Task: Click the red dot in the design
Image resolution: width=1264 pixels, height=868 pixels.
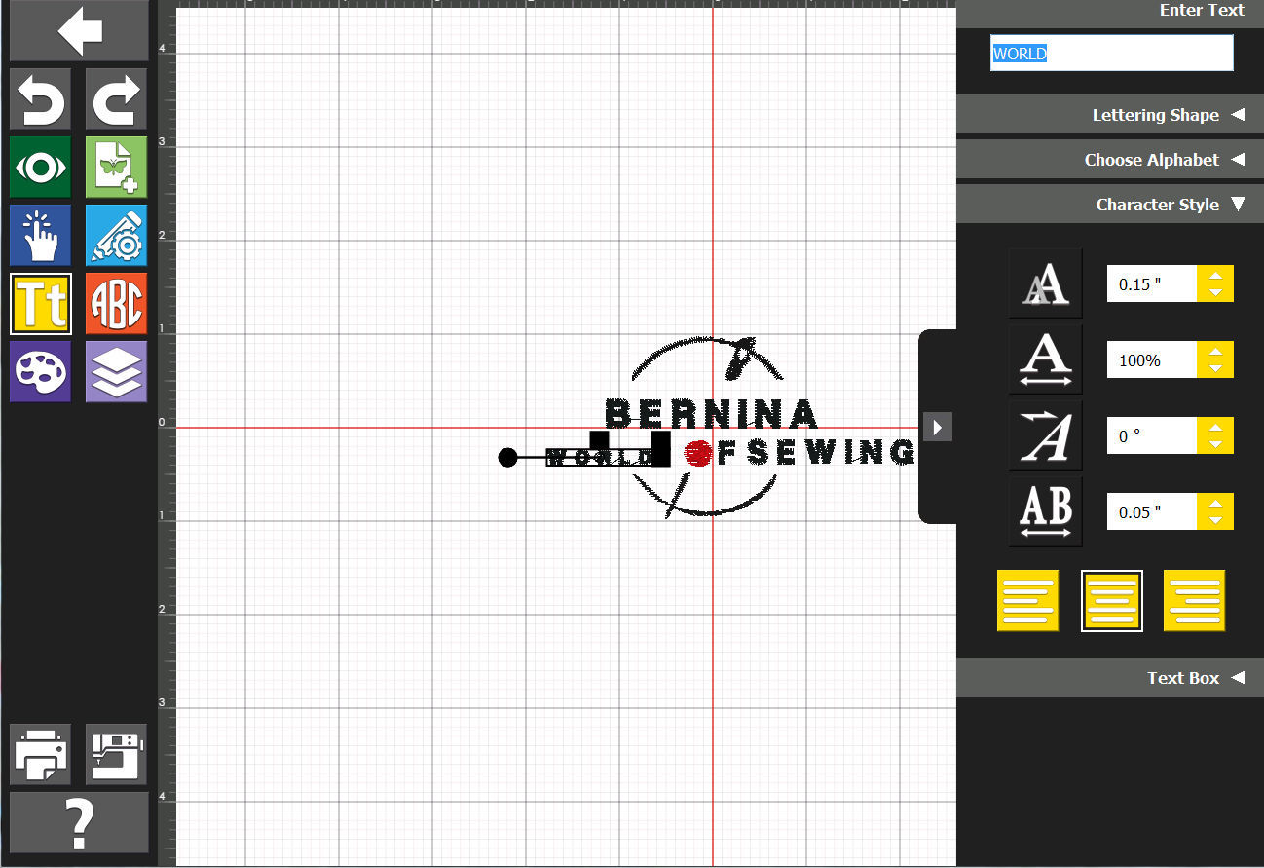Action: 698,453
